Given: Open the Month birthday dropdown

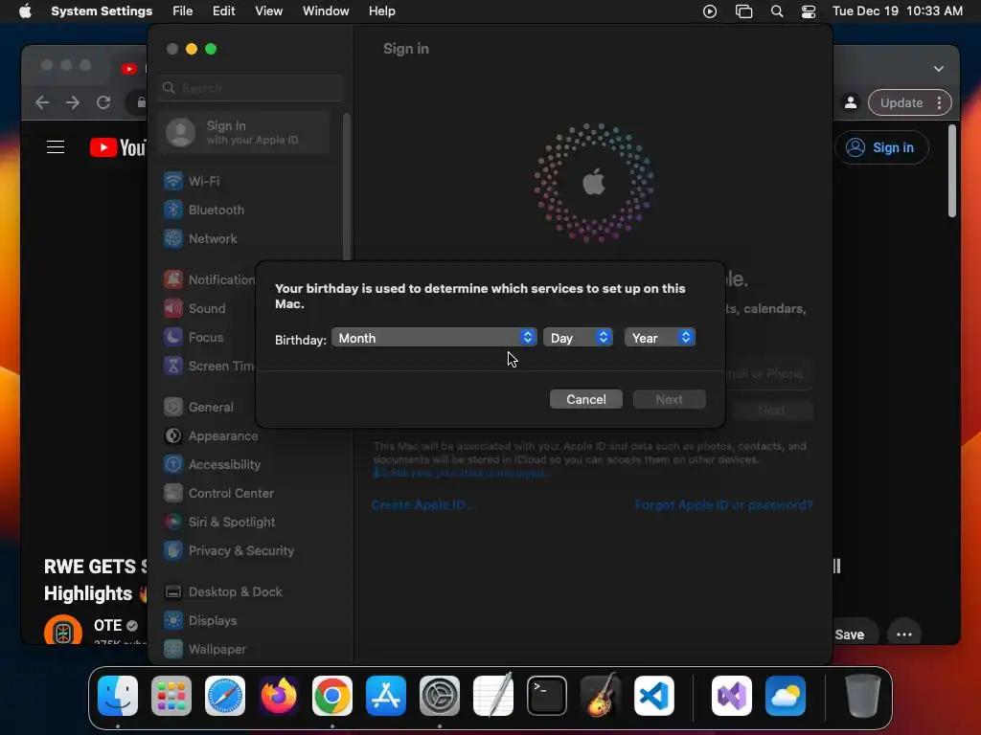Looking at the screenshot, I should click(x=434, y=338).
